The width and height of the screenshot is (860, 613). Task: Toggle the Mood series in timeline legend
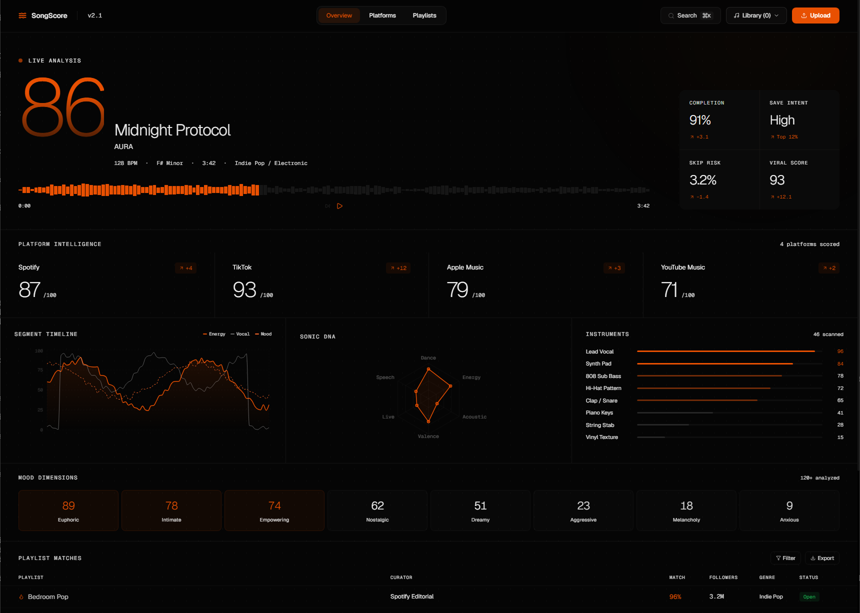coord(263,334)
